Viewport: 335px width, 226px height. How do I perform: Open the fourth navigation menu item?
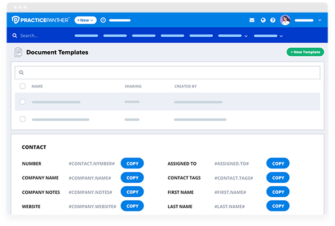[x=172, y=36]
